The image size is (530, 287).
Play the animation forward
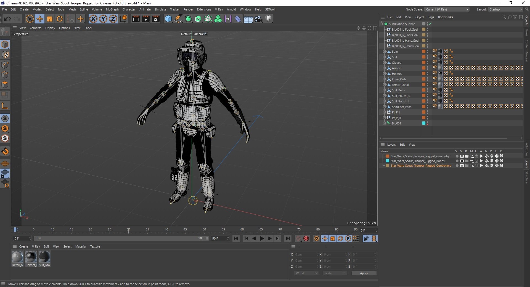click(262, 238)
